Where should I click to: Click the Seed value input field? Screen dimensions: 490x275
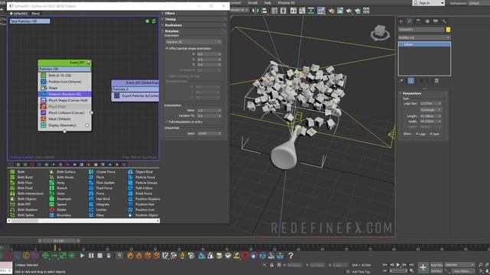coord(209,134)
